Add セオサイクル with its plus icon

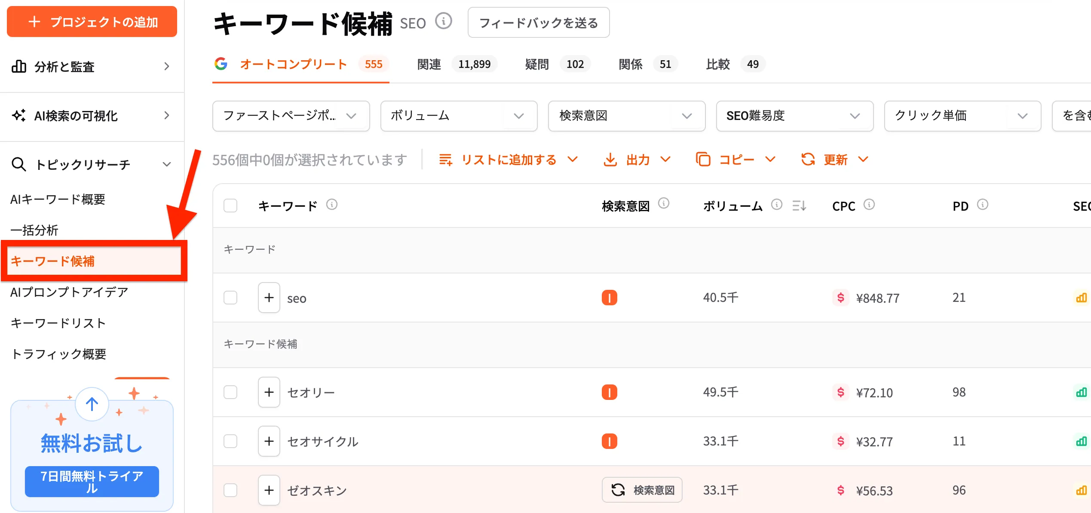click(x=269, y=441)
